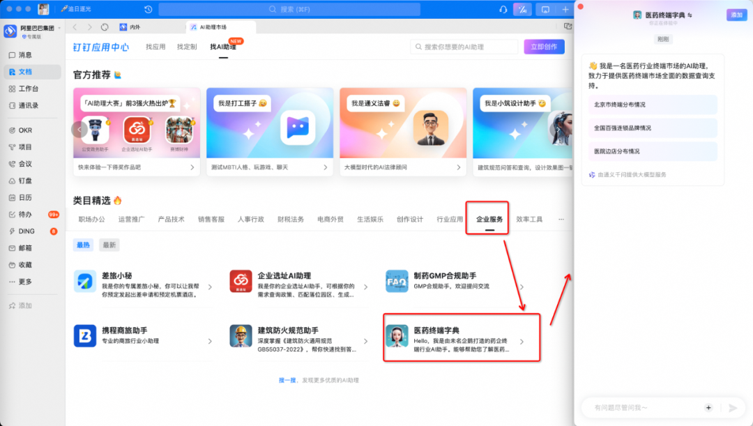Select the 北京市终端分布情况 suggestion
Viewport: 753px width, 426px height.
(653, 105)
